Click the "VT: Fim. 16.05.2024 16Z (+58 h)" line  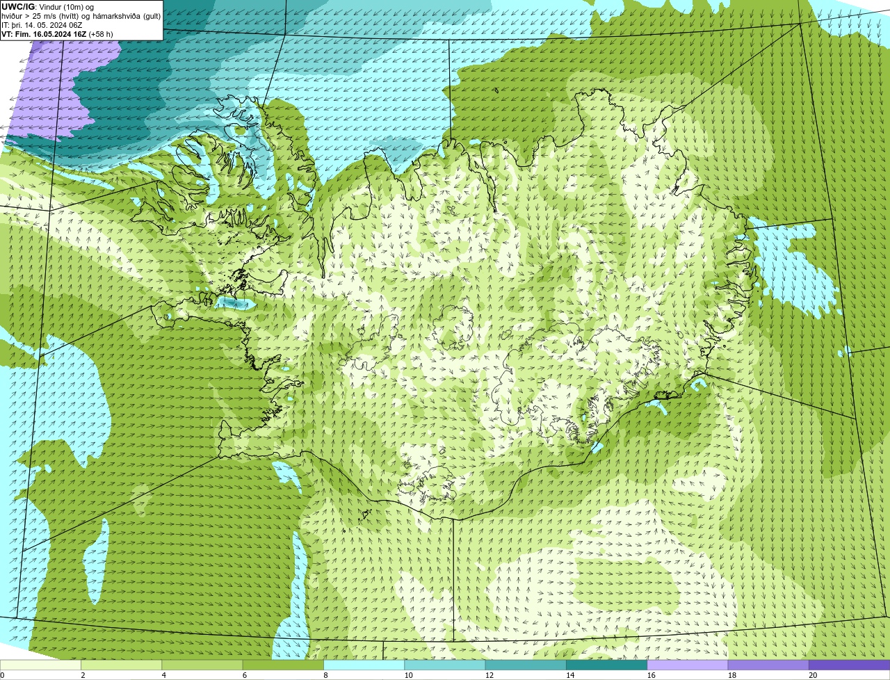pos(57,34)
